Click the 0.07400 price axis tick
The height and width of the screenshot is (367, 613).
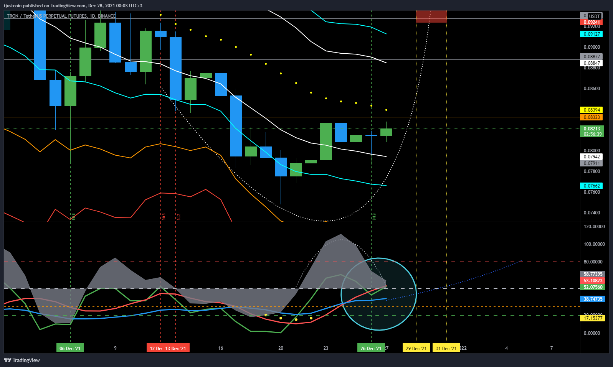click(x=592, y=213)
